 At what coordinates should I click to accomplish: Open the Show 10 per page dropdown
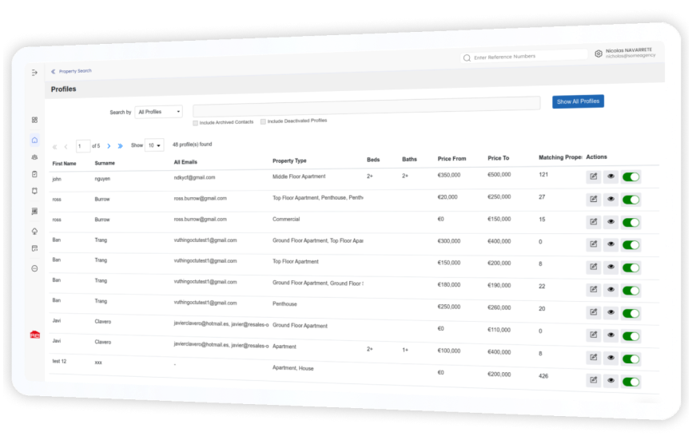154,145
